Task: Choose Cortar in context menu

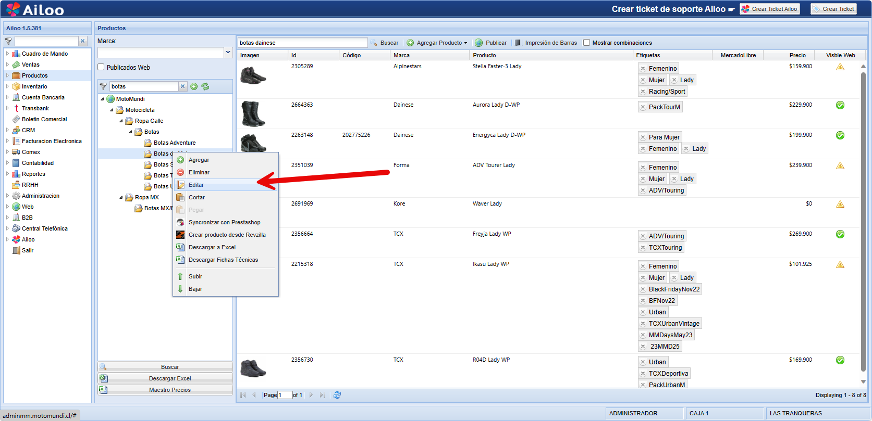Action: point(226,197)
